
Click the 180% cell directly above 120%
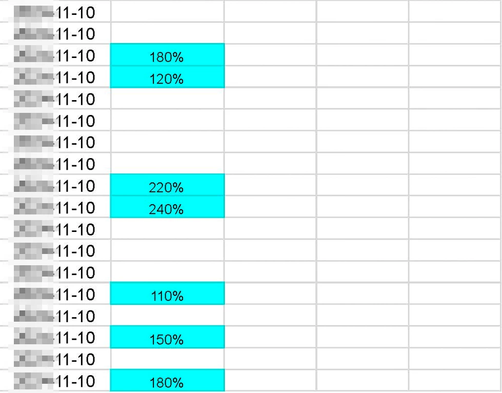pyautogui.click(x=167, y=55)
